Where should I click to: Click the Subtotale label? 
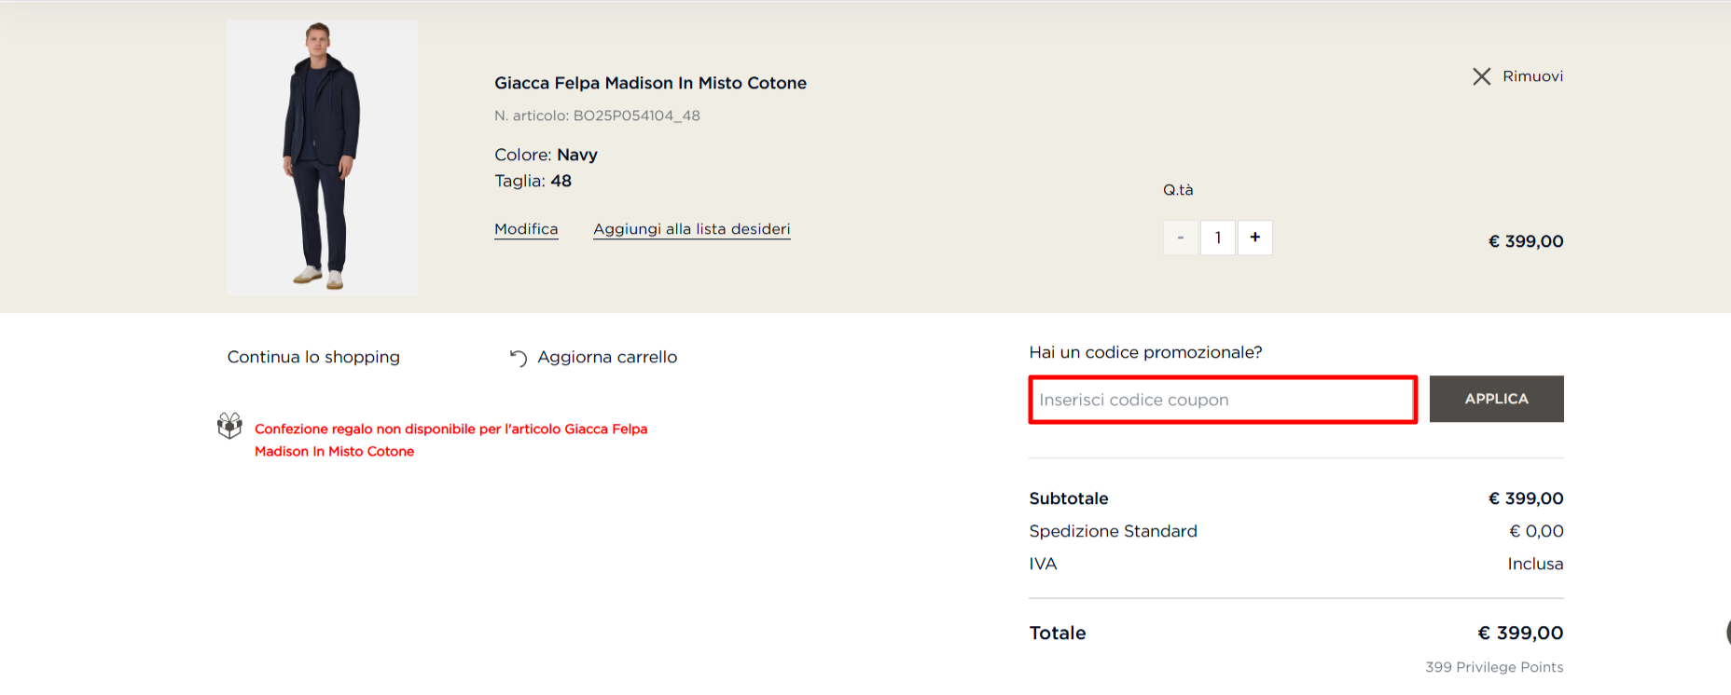(x=1069, y=498)
